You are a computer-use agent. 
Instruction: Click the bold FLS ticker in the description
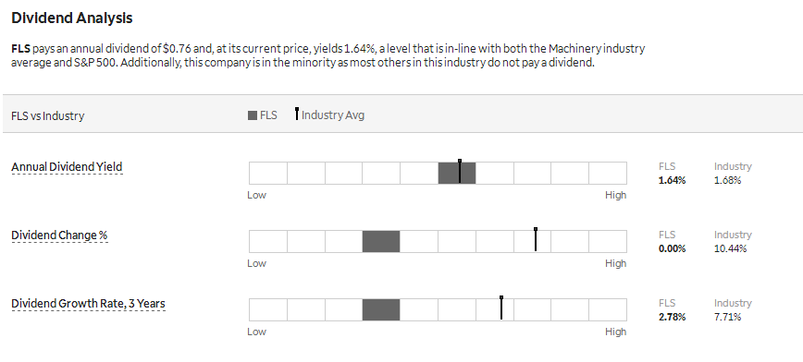20,49
